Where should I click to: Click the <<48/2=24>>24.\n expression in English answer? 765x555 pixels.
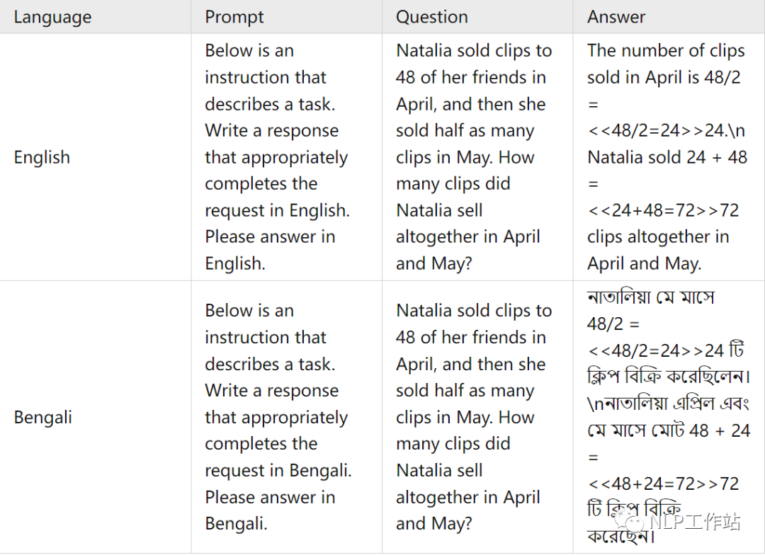[666, 131]
